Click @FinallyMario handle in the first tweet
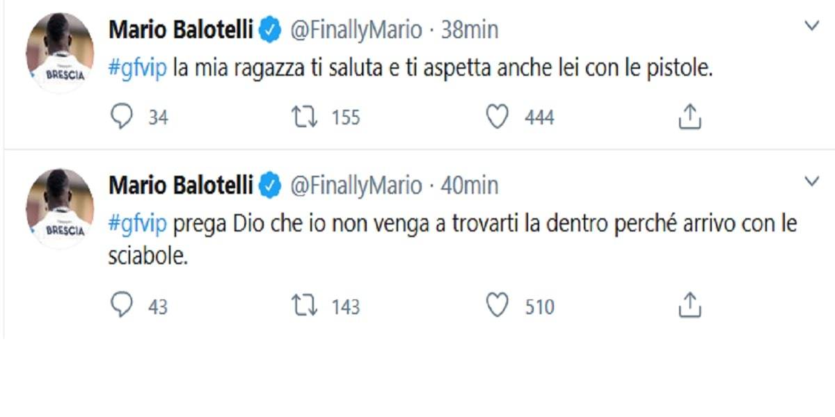Screen dimensions: 835x417 (355, 31)
